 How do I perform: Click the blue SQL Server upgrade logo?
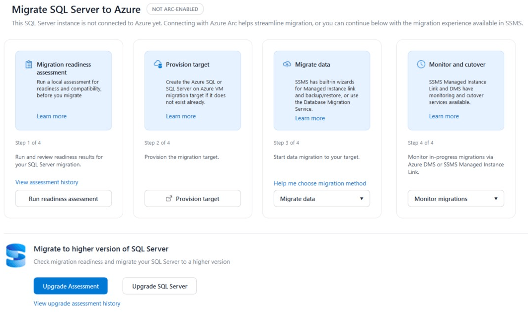click(x=15, y=256)
